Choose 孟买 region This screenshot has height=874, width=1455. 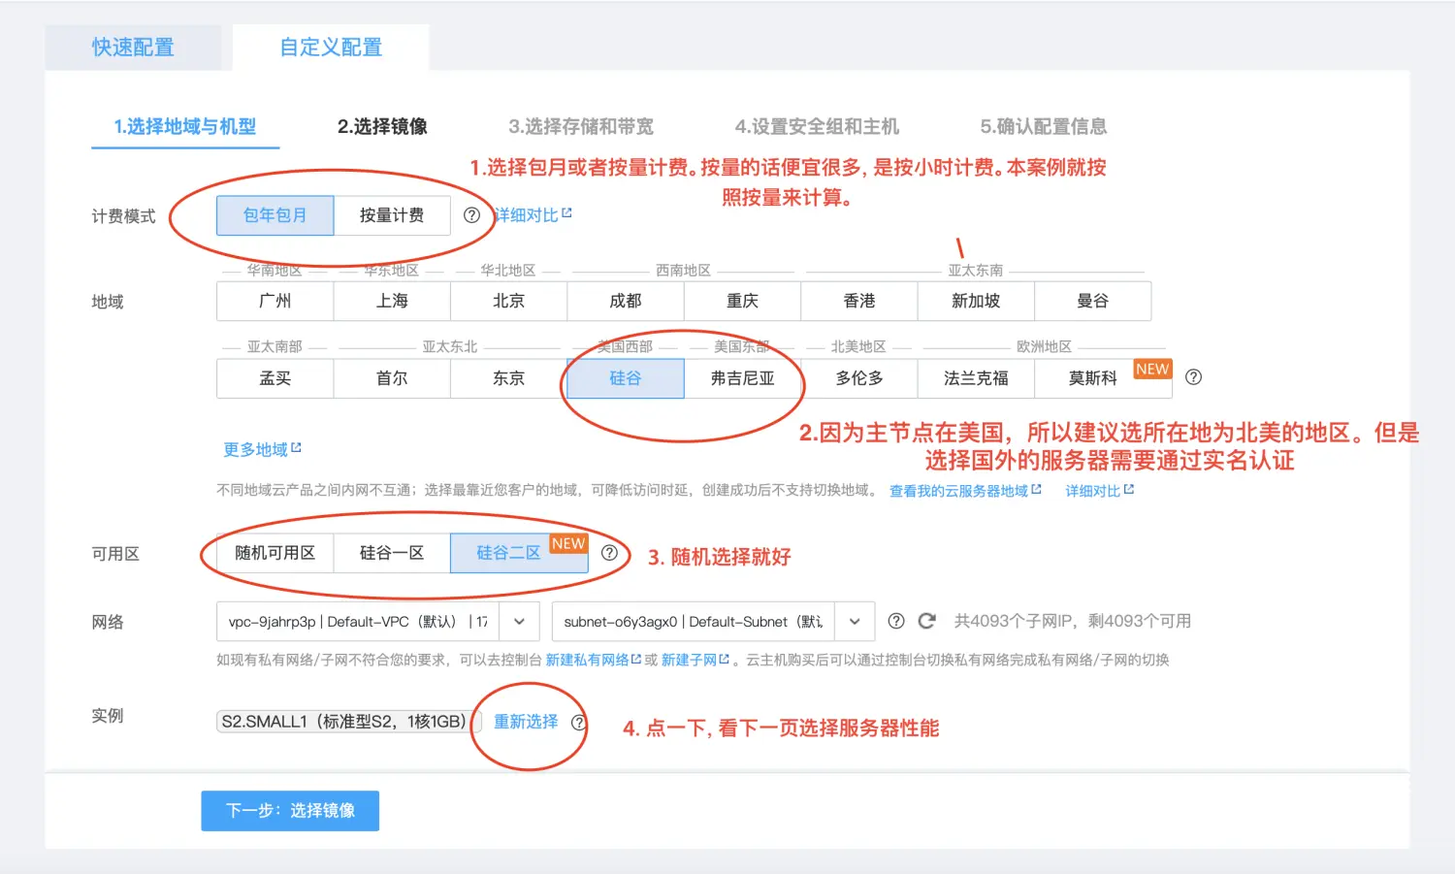click(275, 378)
